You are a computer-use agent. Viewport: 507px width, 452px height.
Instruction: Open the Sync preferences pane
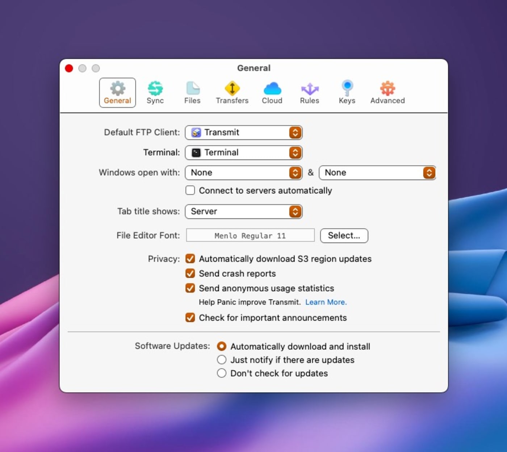(155, 92)
